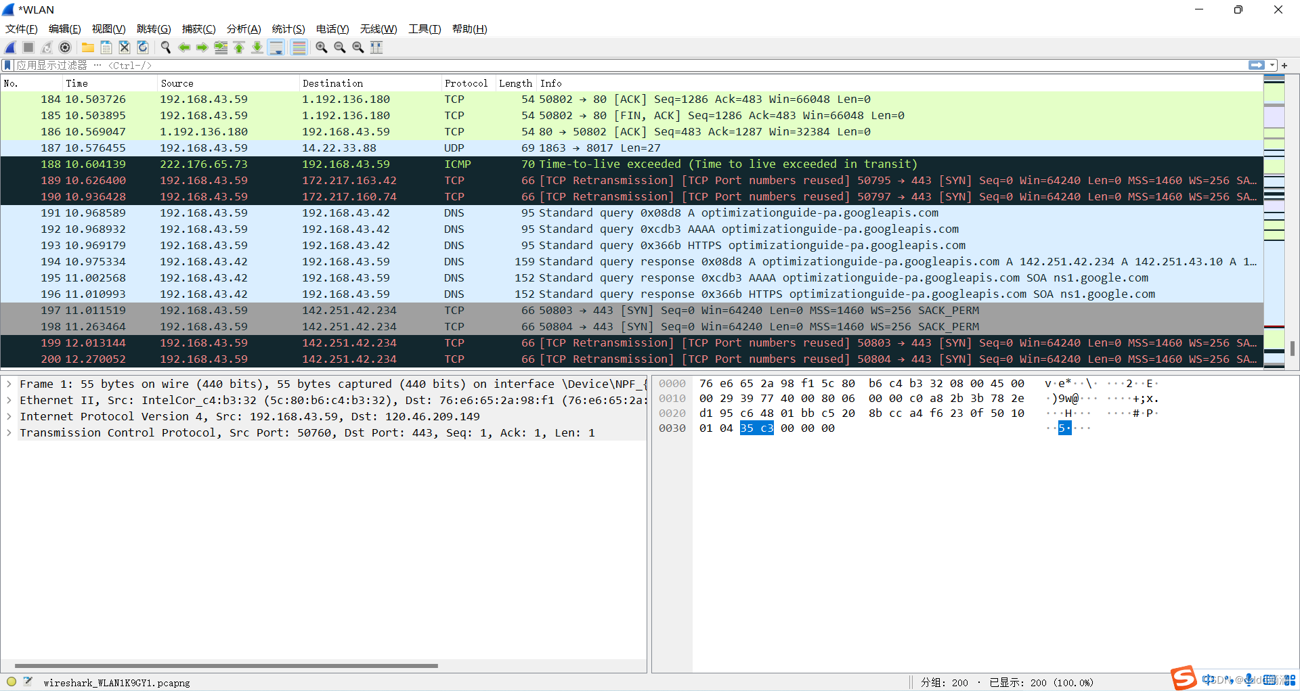Sort by Destination column header
1300x691 pixels.
tap(370, 83)
